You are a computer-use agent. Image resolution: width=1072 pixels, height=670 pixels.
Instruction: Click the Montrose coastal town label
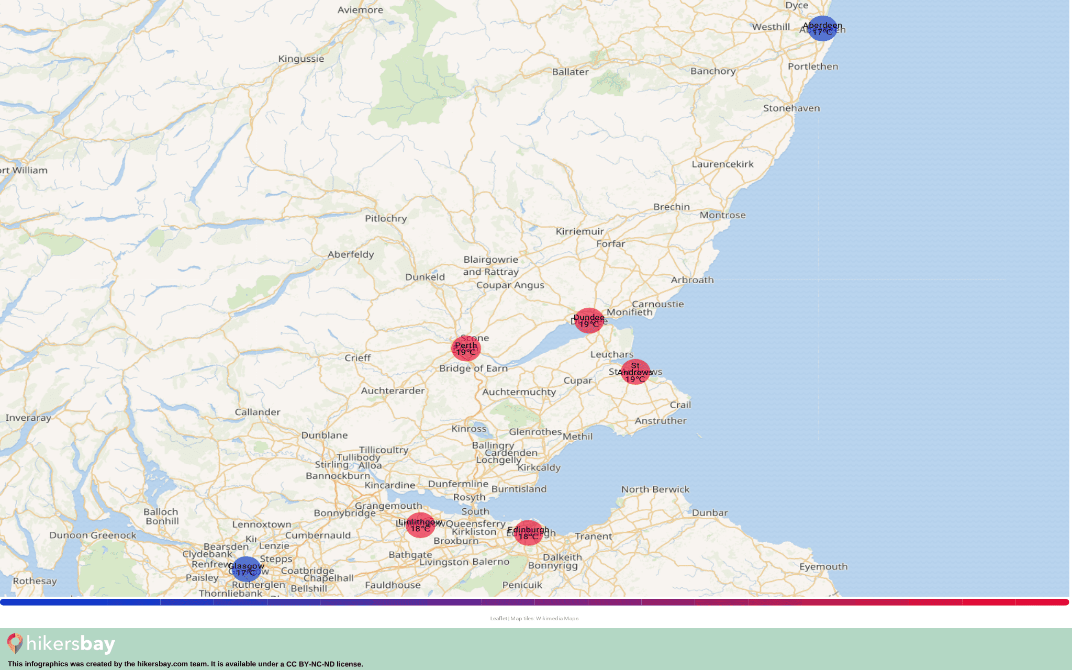click(x=722, y=215)
